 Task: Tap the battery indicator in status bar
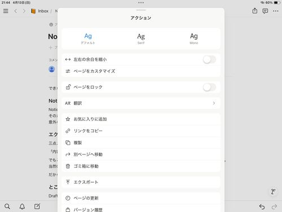(277, 3)
